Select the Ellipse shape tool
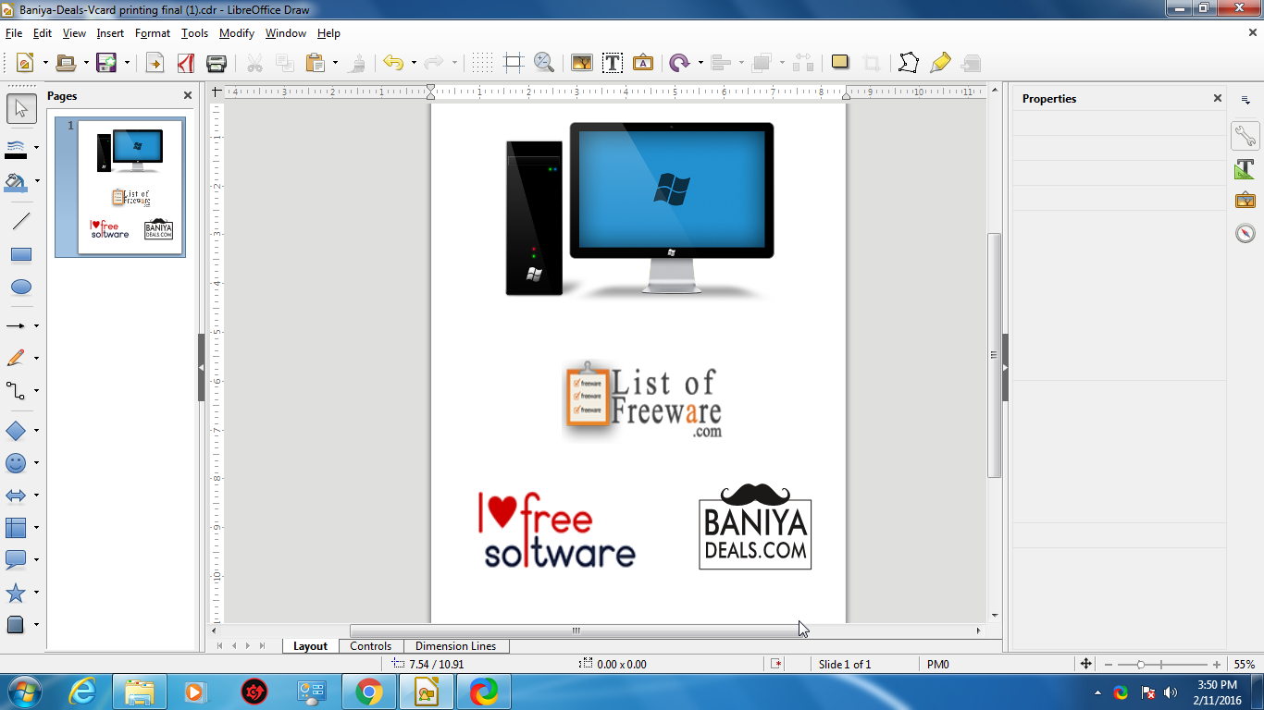The width and height of the screenshot is (1264, 710). click(x=21, y=288)
